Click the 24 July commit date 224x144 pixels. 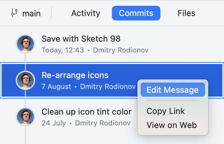tap(54, 123)
